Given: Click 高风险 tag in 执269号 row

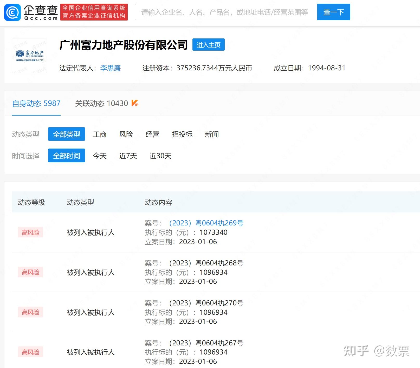Looking at the screenshot, I should click(x=30, y=232).
